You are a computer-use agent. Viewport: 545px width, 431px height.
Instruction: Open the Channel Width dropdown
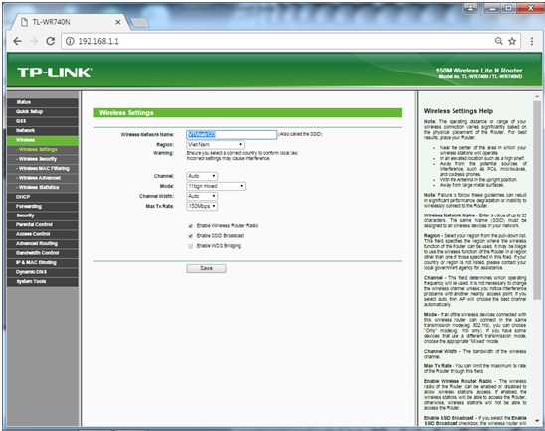pyautogui.click(x=202, y=196)
